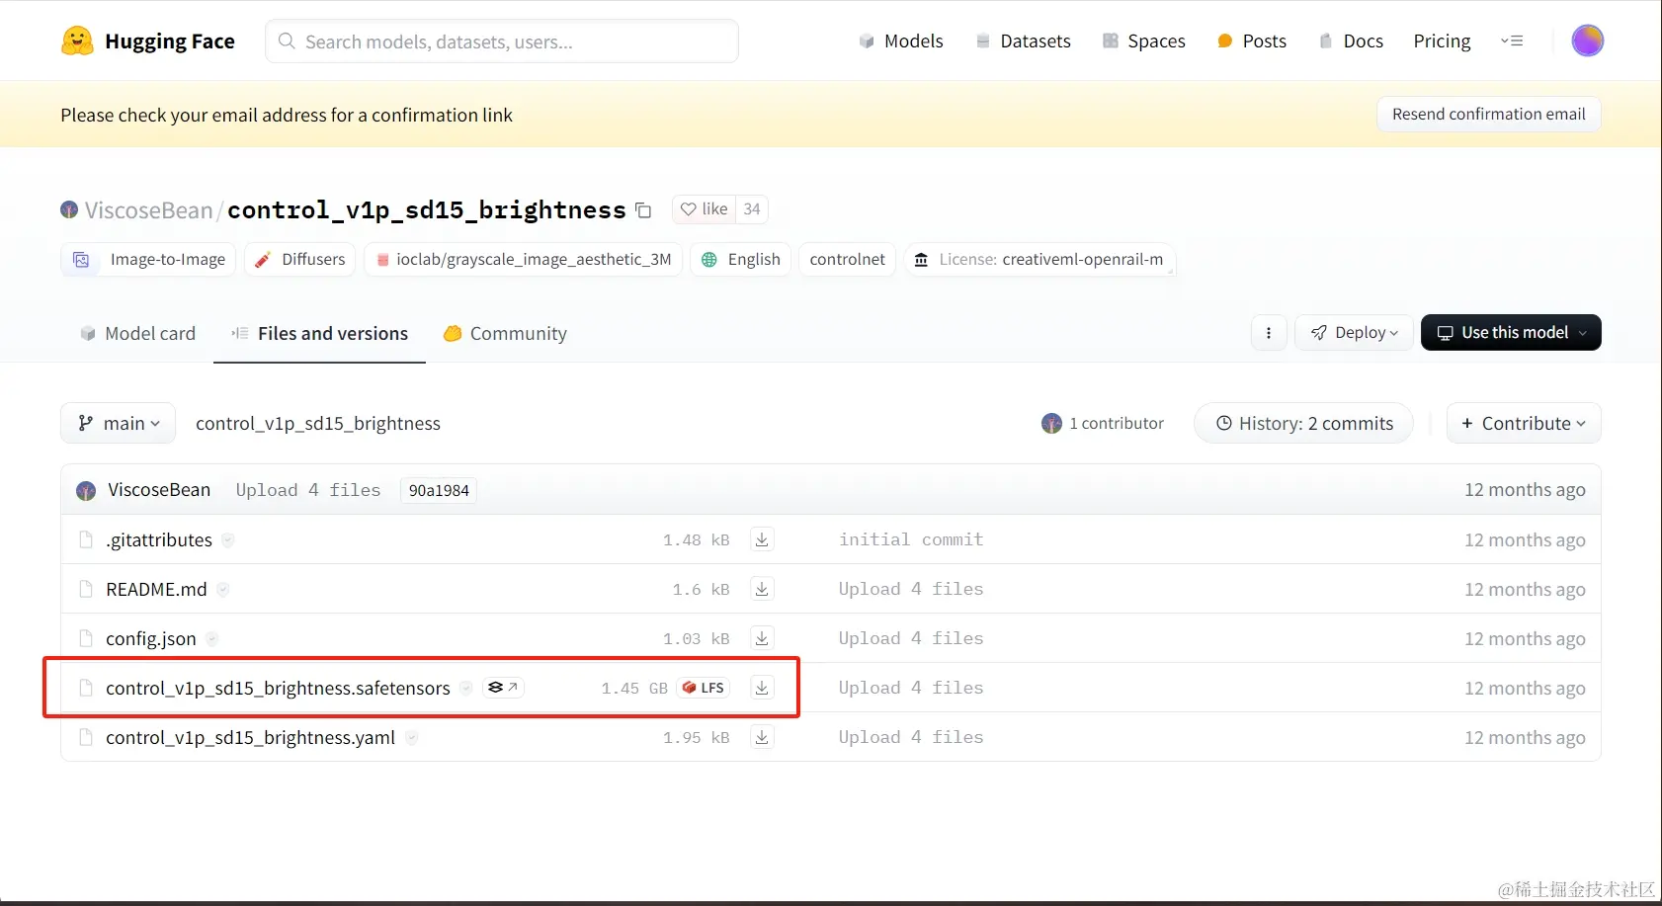Open commit hash 90a1984

click(x=439, y=490)
